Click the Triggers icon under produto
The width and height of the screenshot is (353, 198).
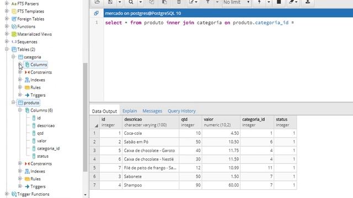[x=27, y=186]
